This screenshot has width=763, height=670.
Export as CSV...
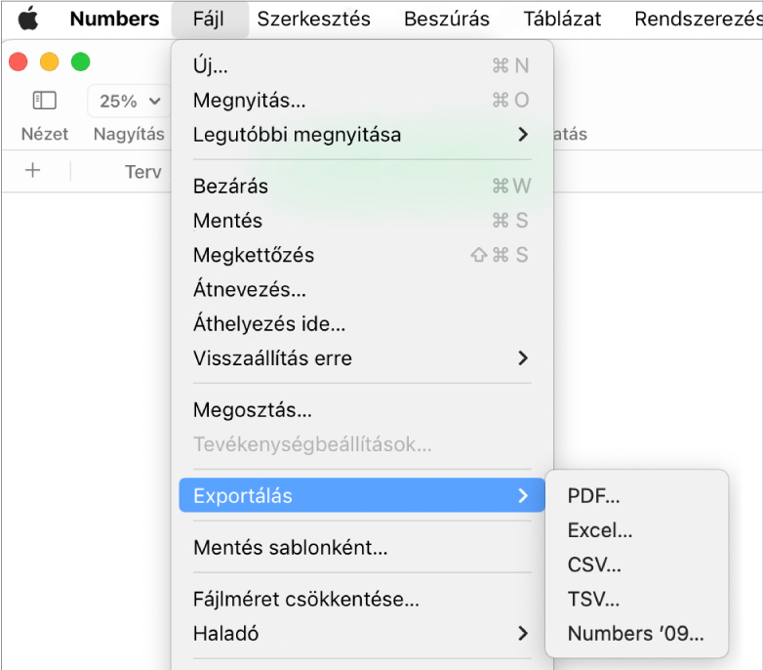point(636,565)
